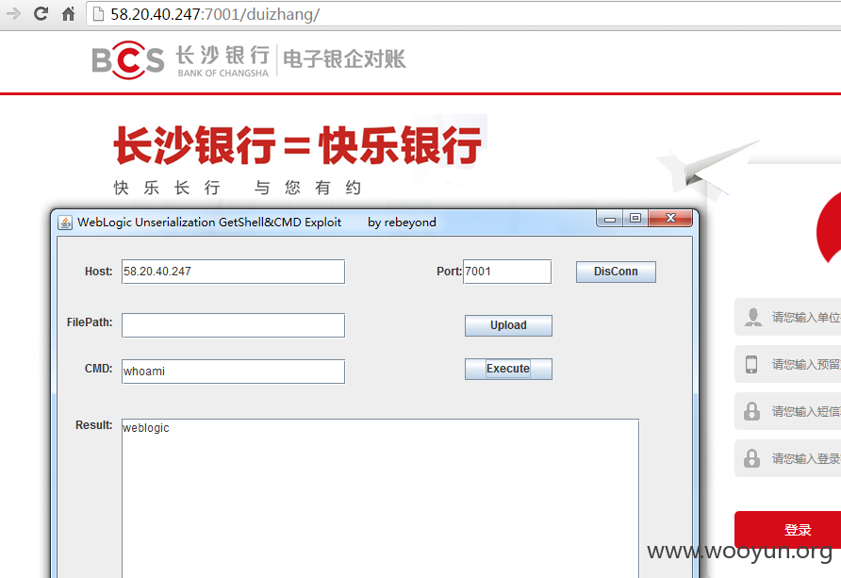Focus the FilePath input field

pos(233,325)
